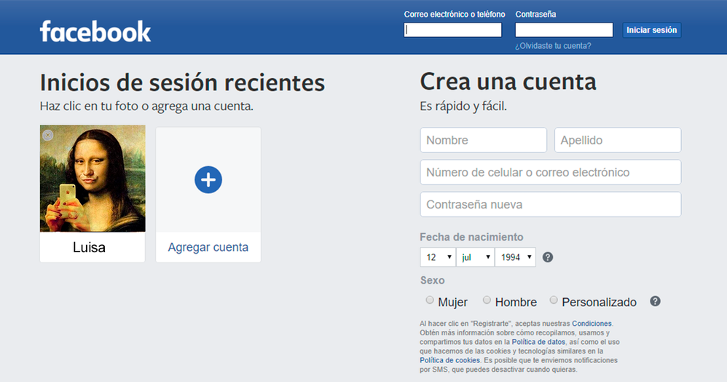The height and width of the screenshot is (382, 727).
Task: Remove Luisa's saved account with the X icon
Action: coord(48,135)
